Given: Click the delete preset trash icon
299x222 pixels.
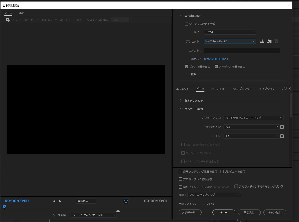Looking at the screenshot, I should [x=276, y=41].
